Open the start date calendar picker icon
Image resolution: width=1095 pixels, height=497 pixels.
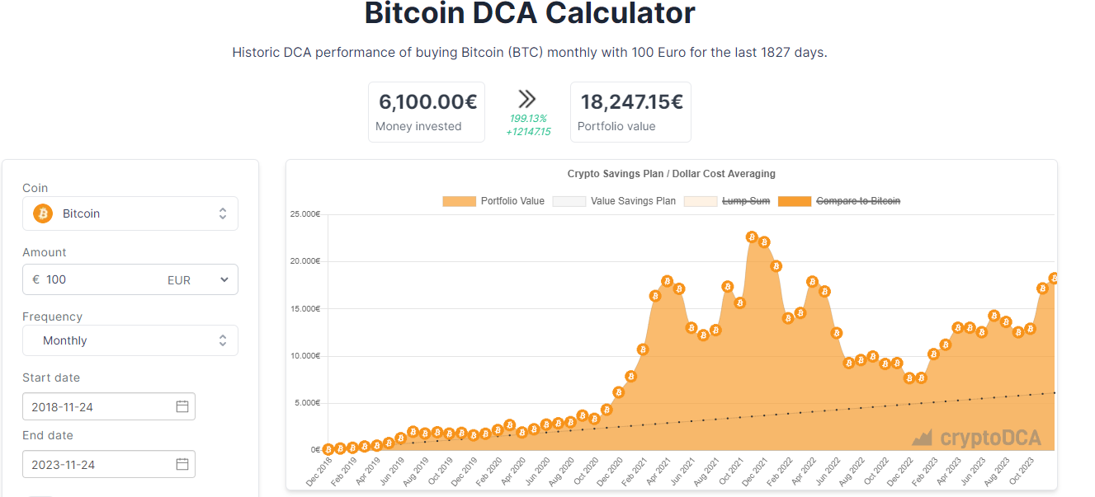tap(183, 406)
